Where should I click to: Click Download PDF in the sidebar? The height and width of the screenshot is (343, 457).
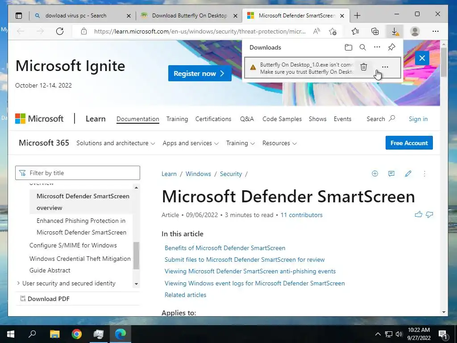click(45, 299)
